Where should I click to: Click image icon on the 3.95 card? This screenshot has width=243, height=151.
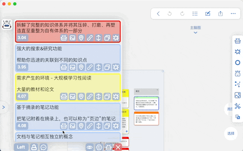click(x=73, y=67)
